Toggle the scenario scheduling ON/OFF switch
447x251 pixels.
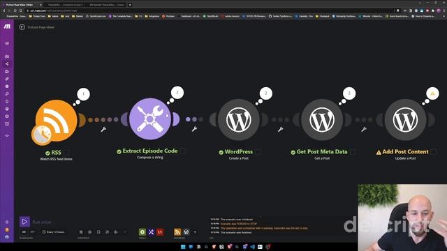point(28,232)
